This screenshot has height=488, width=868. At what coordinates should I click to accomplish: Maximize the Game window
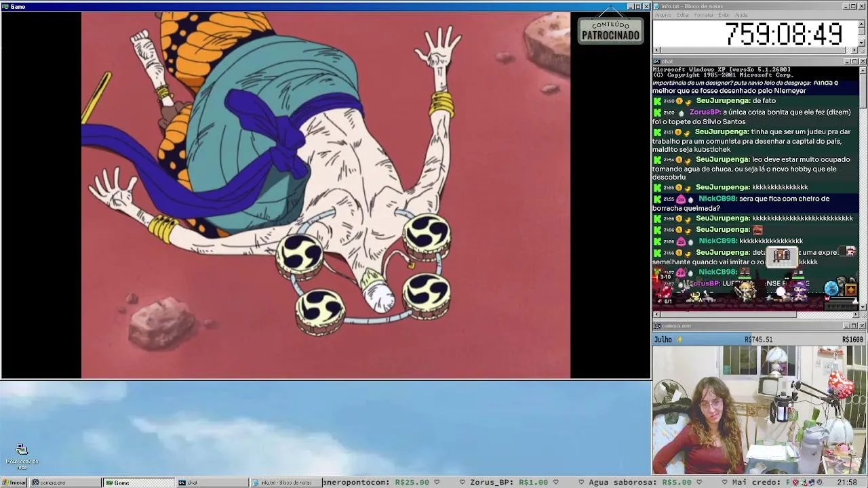[x=638, y=7]
